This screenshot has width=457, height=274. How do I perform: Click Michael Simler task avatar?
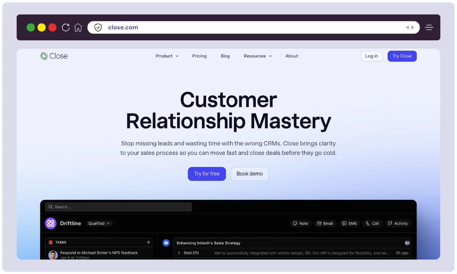[x=53, y=255]
